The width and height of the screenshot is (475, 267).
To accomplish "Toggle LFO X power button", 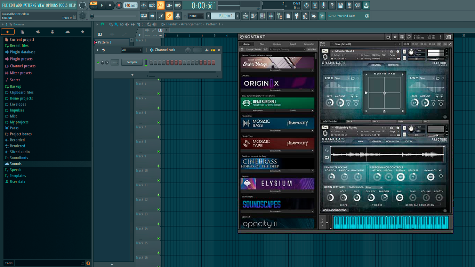I will pos(358,78).
